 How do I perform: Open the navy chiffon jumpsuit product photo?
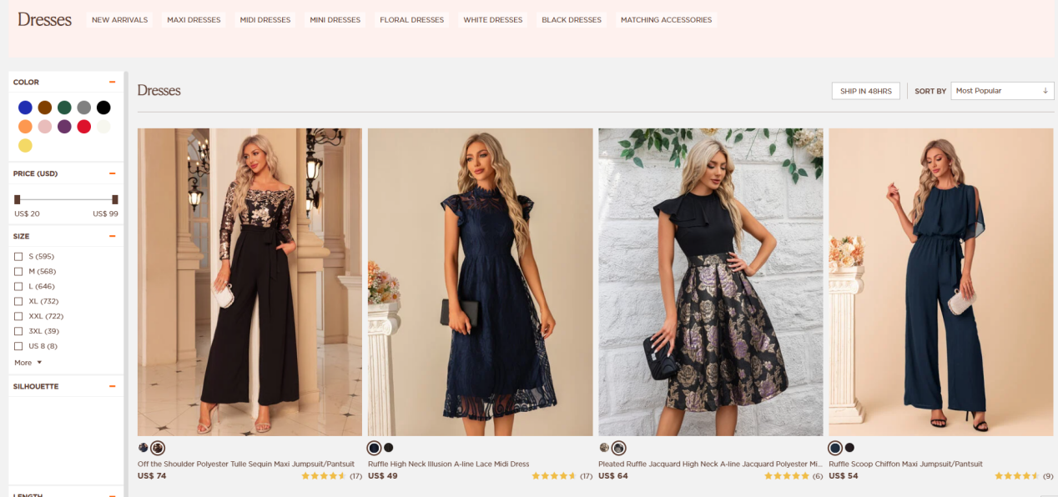pyautogui.click(x=941, y=282)
